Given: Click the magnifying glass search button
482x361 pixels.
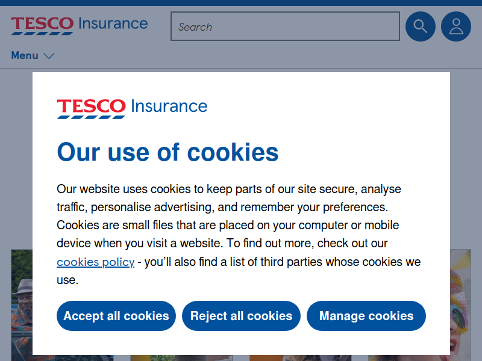Looking at the screenshot, I should point(420,26).
